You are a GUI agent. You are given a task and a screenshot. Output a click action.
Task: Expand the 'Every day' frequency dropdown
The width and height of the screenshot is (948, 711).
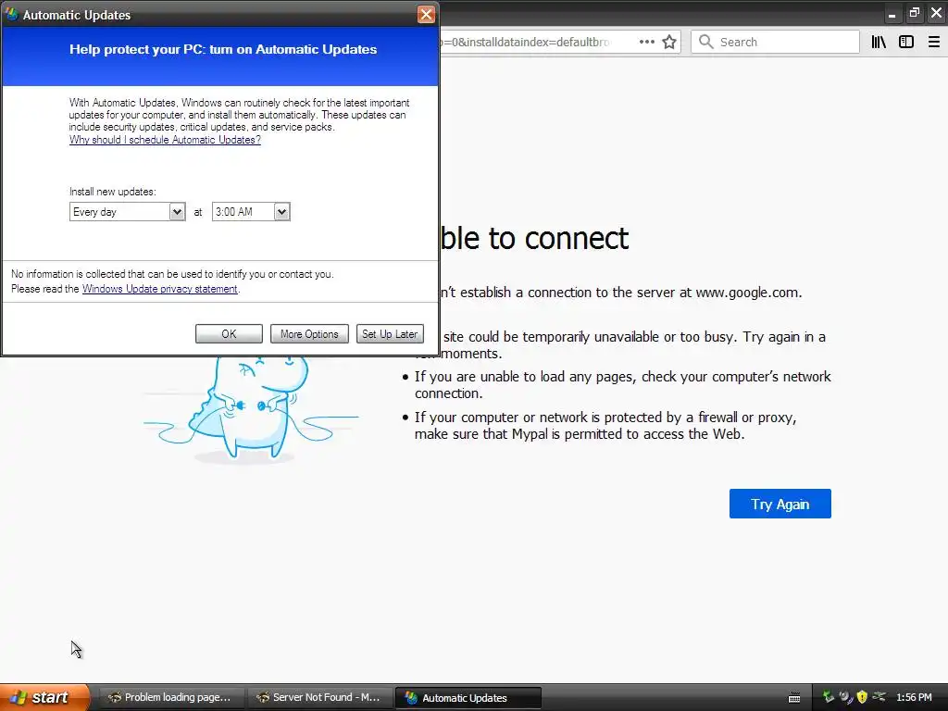(177, 212)
